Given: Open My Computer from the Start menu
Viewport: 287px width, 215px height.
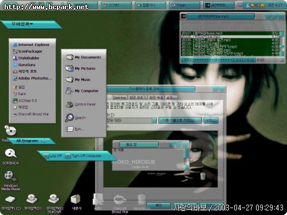Looking at the screenshot, I should [x=82, y=91].
